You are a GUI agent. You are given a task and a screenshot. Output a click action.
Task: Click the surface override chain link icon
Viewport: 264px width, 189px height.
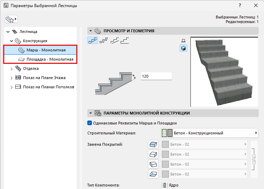click(254, 159)
